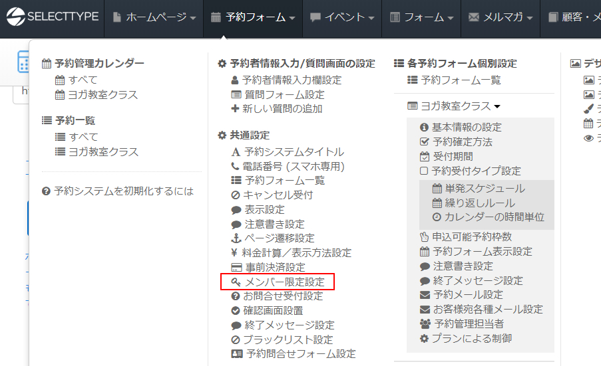This screenshot has height=366, width=601.
Task: Click the checkbox icon beside 予約確定方法
Action: (425, 141)
